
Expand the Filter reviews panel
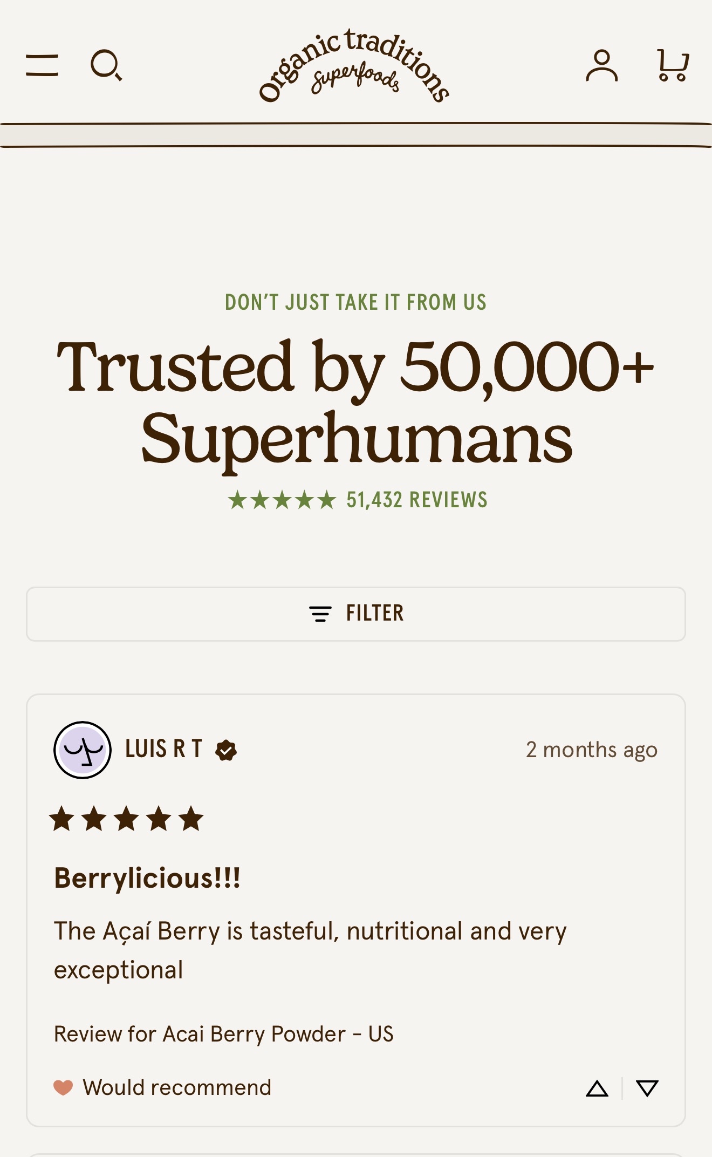pyautogui.click(x=356, y=614)
